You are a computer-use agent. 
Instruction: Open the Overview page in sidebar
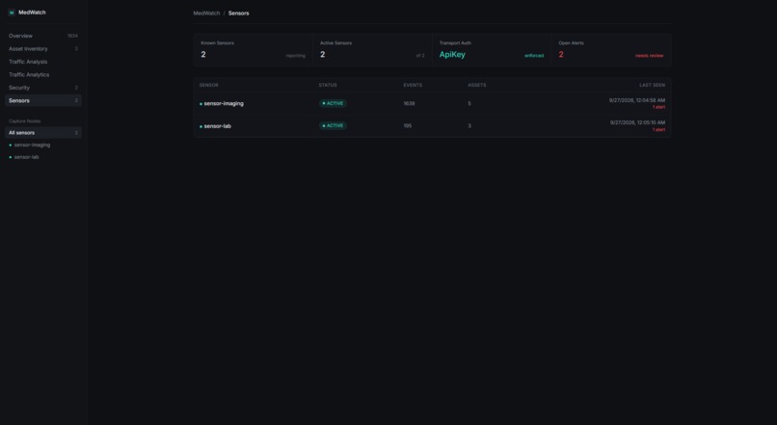point(43,36)
